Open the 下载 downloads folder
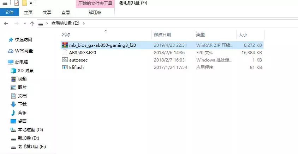 point(19,104)
